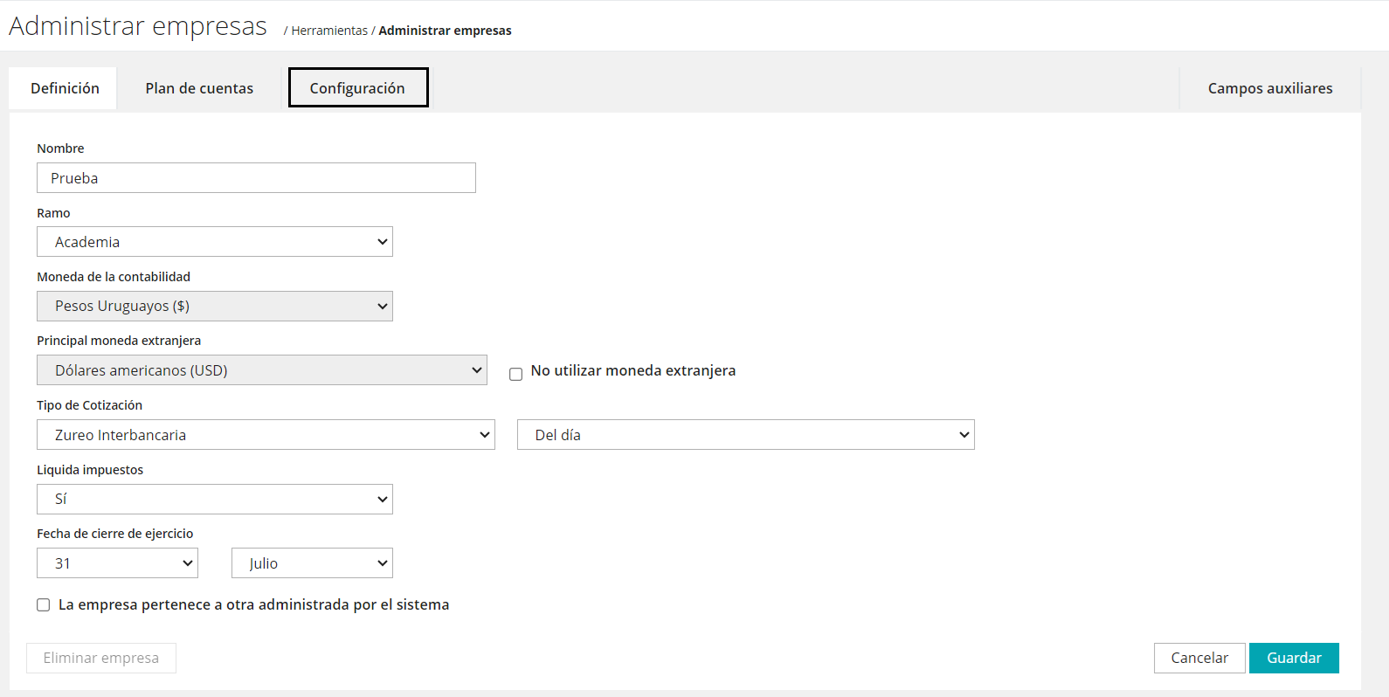Open the Zureo Interbancaria cotización dropdown

(266, 435)
